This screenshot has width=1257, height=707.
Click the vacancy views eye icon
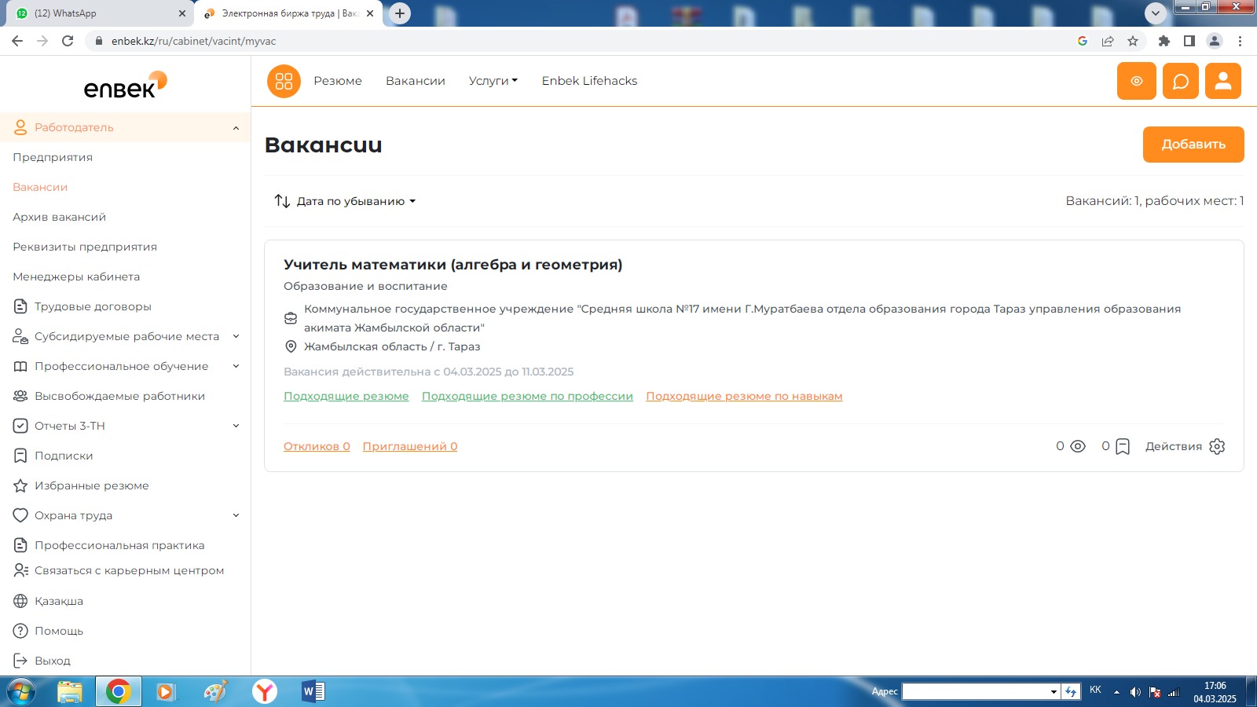point(1078,446)
